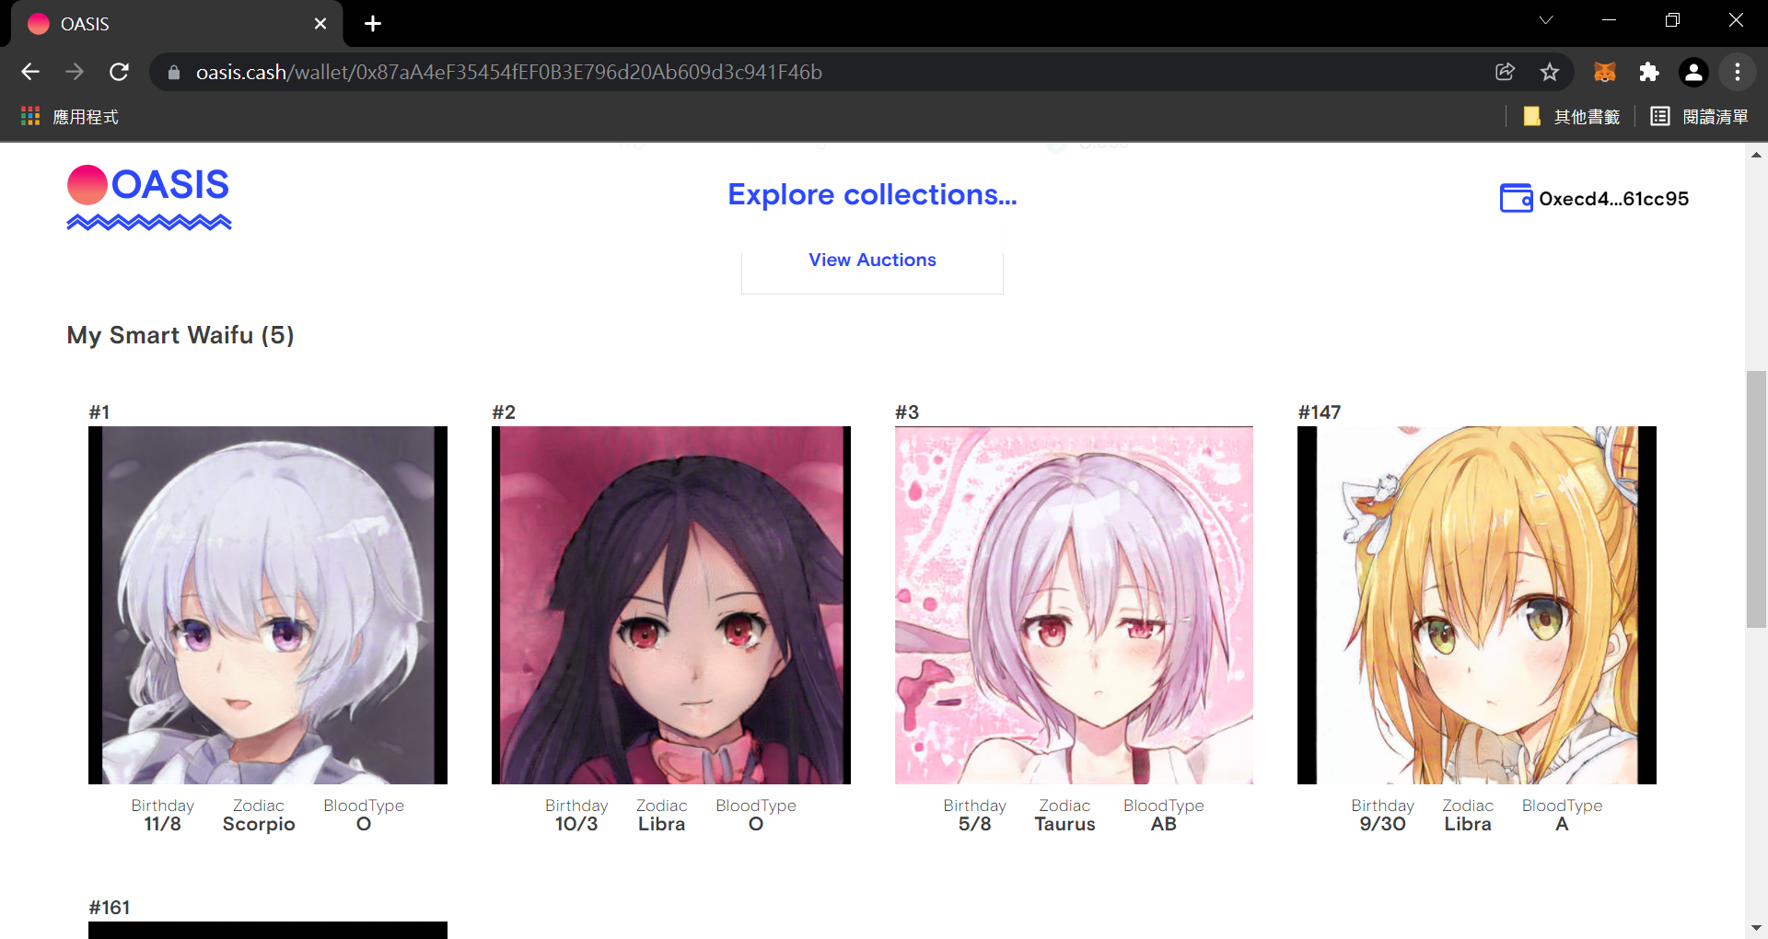Click the My Smart Waifu (5) heading

pos(180,335)
